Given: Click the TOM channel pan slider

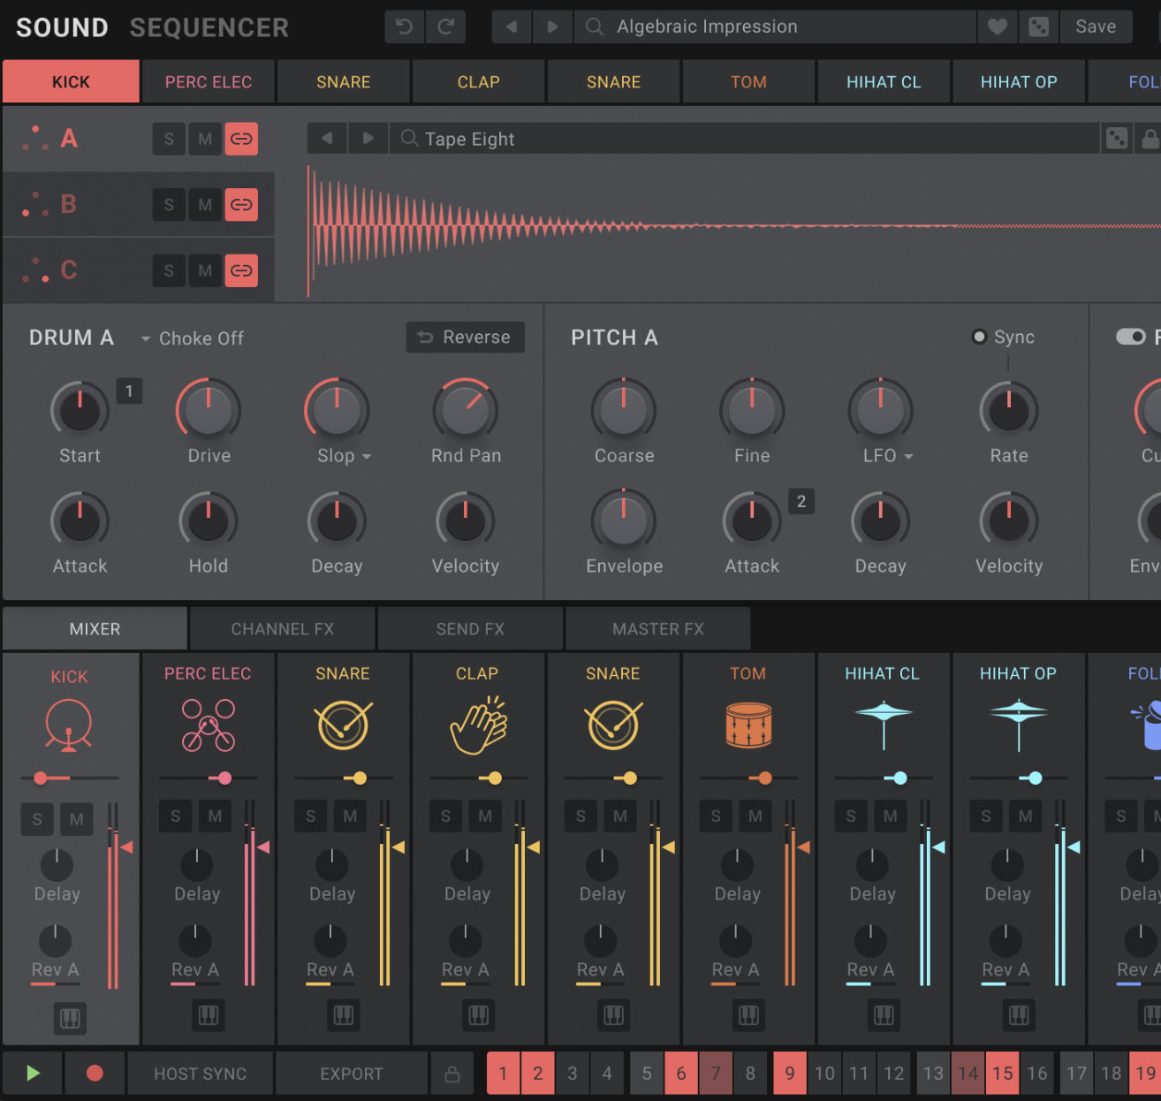Looking at the screenshot, I should 764,778.
